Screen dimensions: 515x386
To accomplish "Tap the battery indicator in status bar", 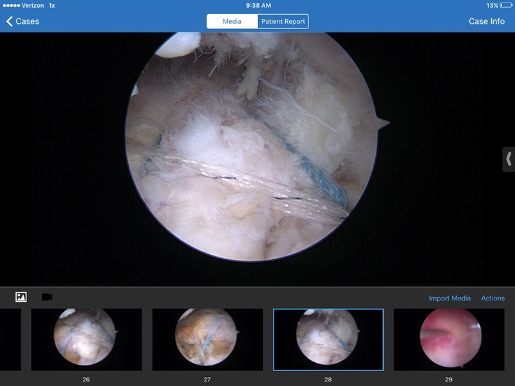I will 506,5.
